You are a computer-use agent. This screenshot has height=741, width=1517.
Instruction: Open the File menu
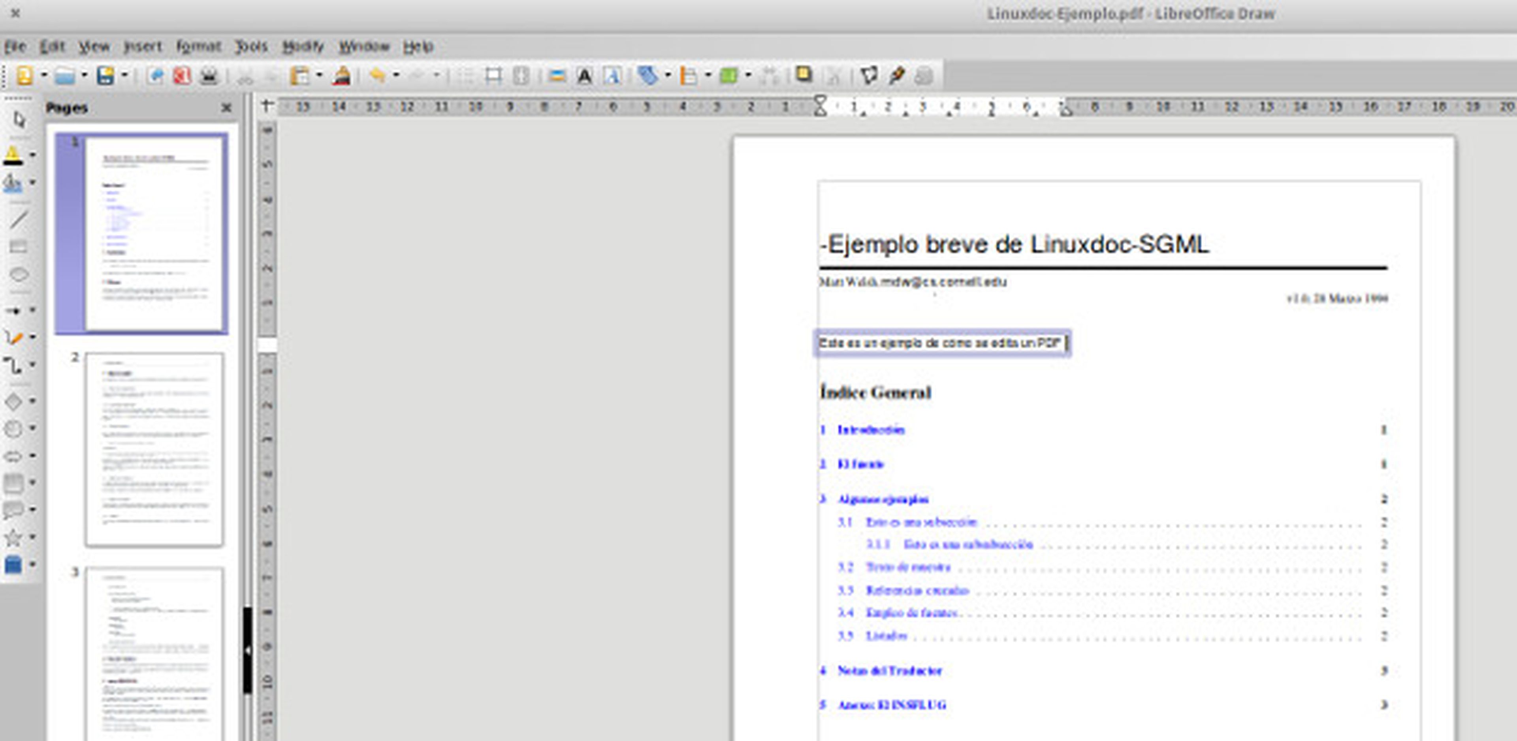coord(15,47)
